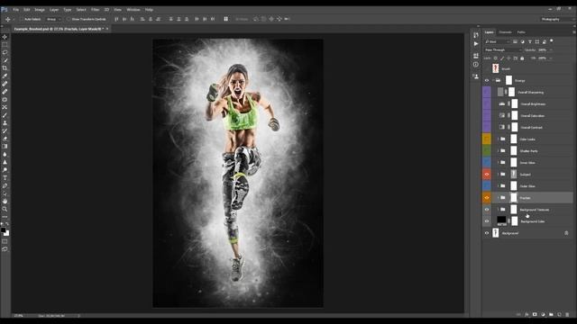The image size is (577, 324).
Task: Collapse the Energy group
Action: pos(493,80)
